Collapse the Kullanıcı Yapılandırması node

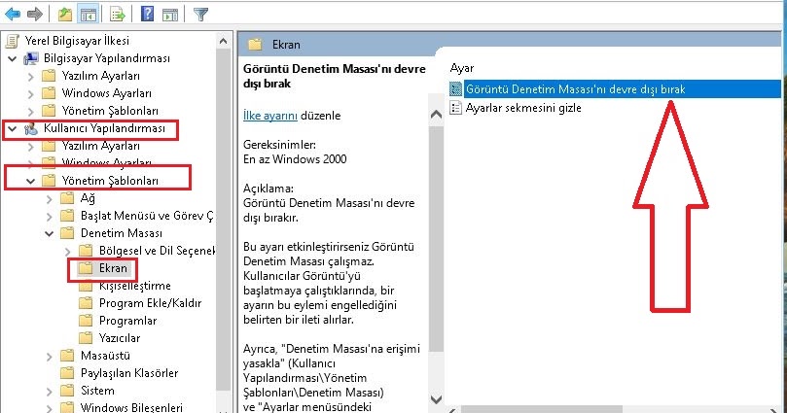tap(13, 129)
